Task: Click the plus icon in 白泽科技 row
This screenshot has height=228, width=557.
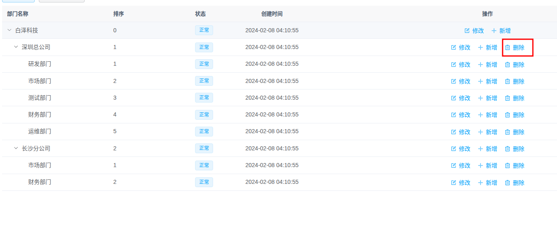Action: coord(494,31)
